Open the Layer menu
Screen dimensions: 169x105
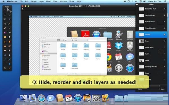(41, 1)
